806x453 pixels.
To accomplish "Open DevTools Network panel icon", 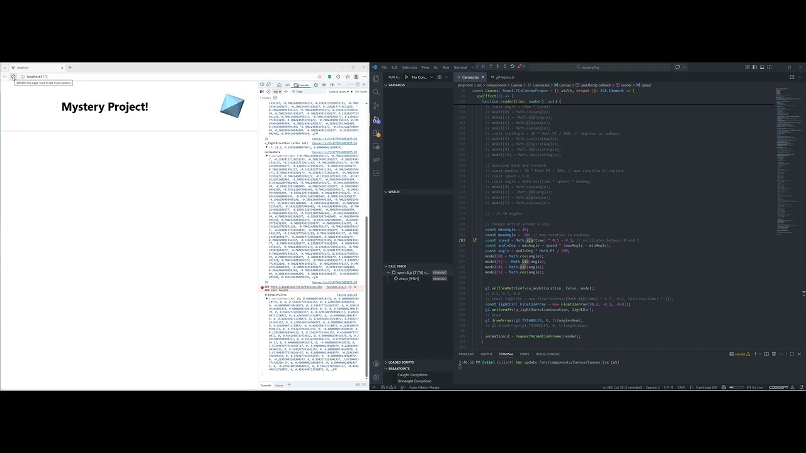I will [x=324, y=85].
